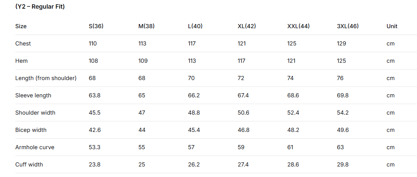Click the Chest row label
417x177 pixels.
pyautogui.click(x=23, y=44)
